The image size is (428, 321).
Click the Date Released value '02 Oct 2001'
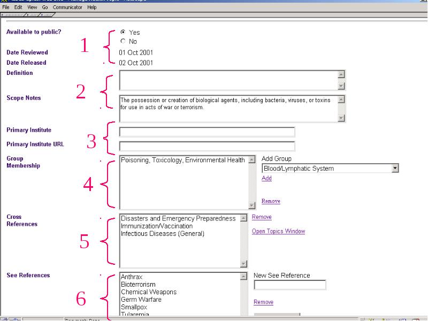point(136,63)
